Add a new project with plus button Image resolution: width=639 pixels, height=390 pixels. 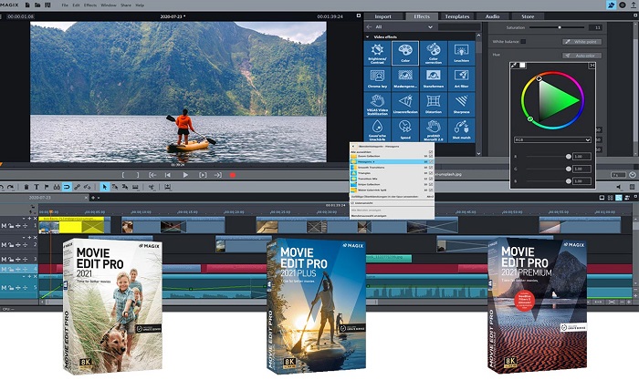93,198
